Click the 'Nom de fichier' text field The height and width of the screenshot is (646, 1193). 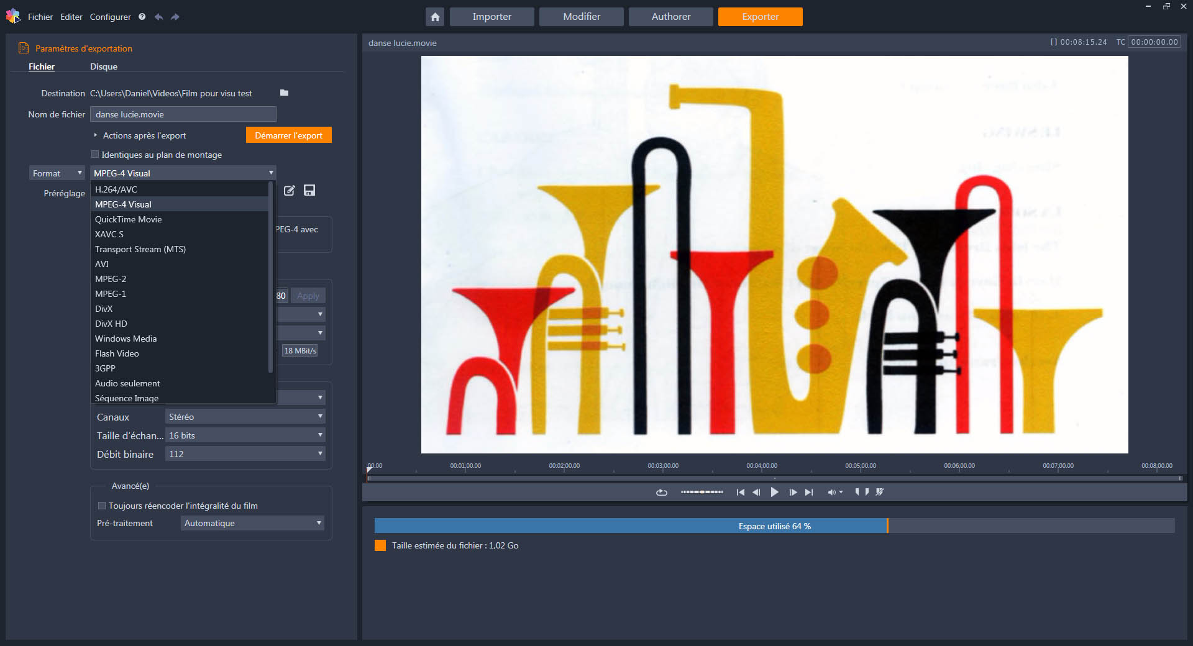tap(183, 114)
